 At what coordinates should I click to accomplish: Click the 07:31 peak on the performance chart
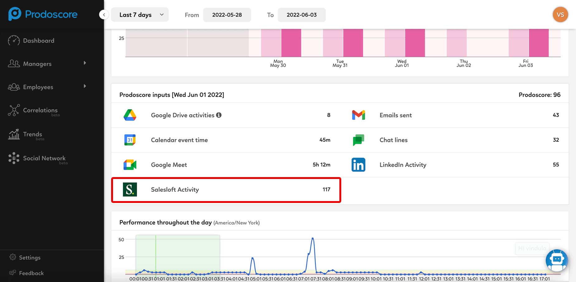[313, 238]
